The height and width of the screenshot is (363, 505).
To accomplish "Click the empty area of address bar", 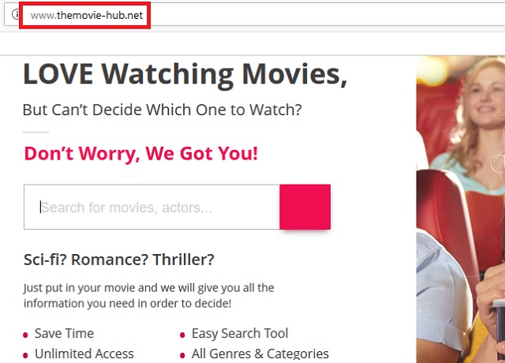I will tap(322, 14).
